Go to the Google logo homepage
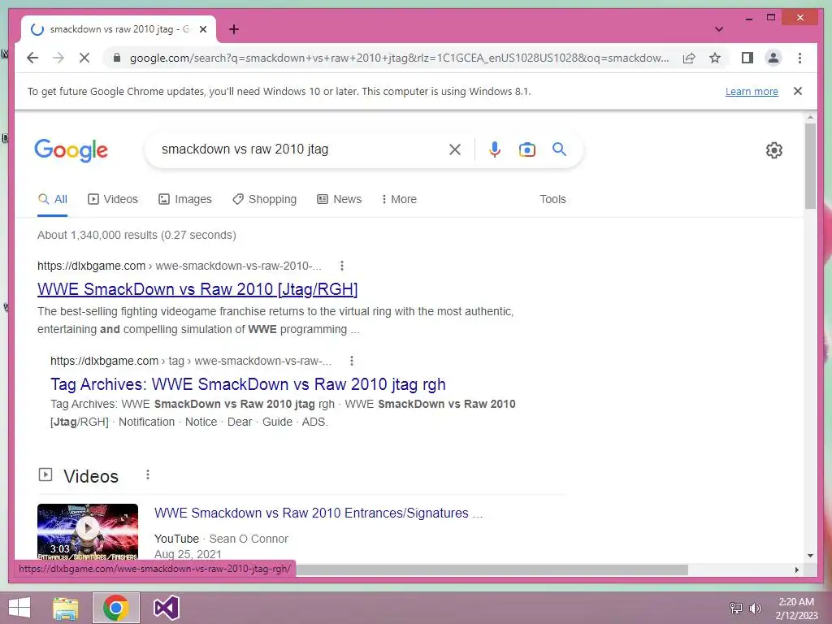Image resolution: width=832 pixels, height=624 pixels. (71, 150)
